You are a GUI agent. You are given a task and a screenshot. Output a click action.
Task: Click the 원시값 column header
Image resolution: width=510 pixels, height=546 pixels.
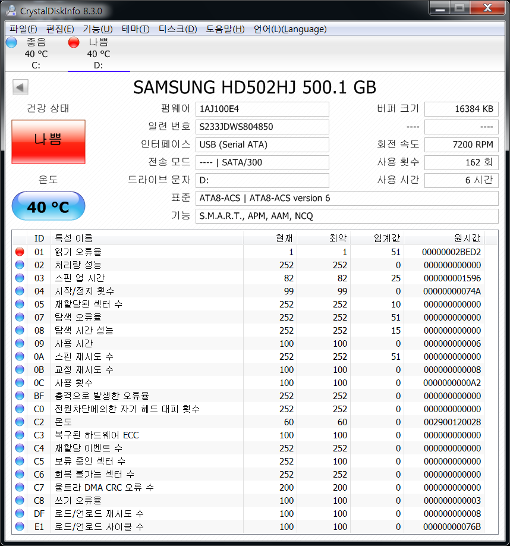pyautogui.click(x=467, y=239)
